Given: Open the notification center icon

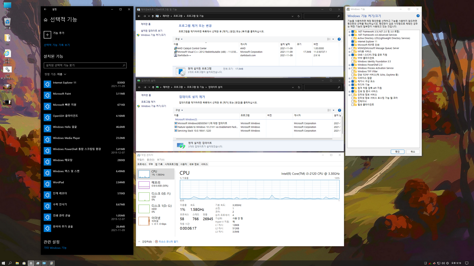Looking at the screenshot, I should coord(467,263).
